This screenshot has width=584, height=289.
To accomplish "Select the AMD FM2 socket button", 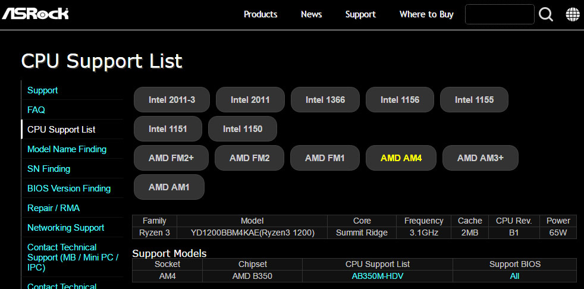I will (249, 158).
